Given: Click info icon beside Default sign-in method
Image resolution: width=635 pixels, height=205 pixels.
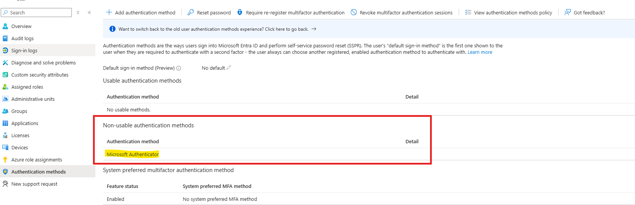Looking at the screenshot, I should [179, 68].
